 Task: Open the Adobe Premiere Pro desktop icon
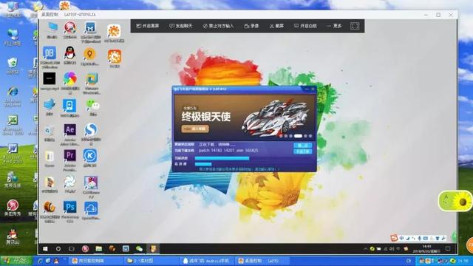click(x=69, y=156)
